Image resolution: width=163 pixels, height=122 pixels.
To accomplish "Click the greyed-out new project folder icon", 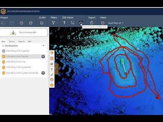I will tap(3, 23).
